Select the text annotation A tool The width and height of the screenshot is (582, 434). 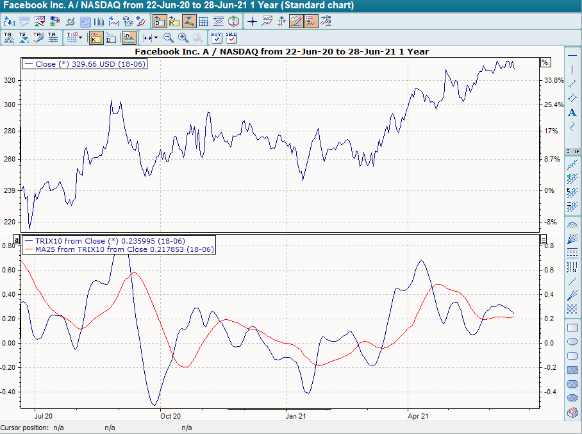[x=572, y=112]
